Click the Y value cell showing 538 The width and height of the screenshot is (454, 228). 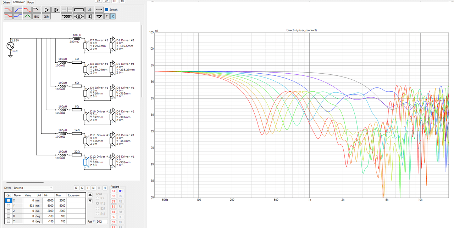29,206
